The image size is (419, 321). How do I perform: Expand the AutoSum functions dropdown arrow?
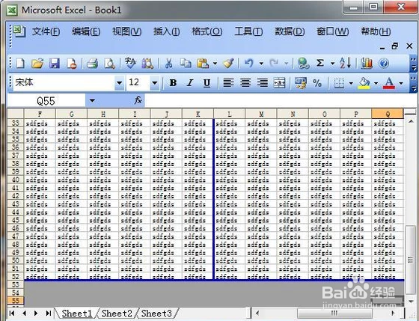click(332, 64)
